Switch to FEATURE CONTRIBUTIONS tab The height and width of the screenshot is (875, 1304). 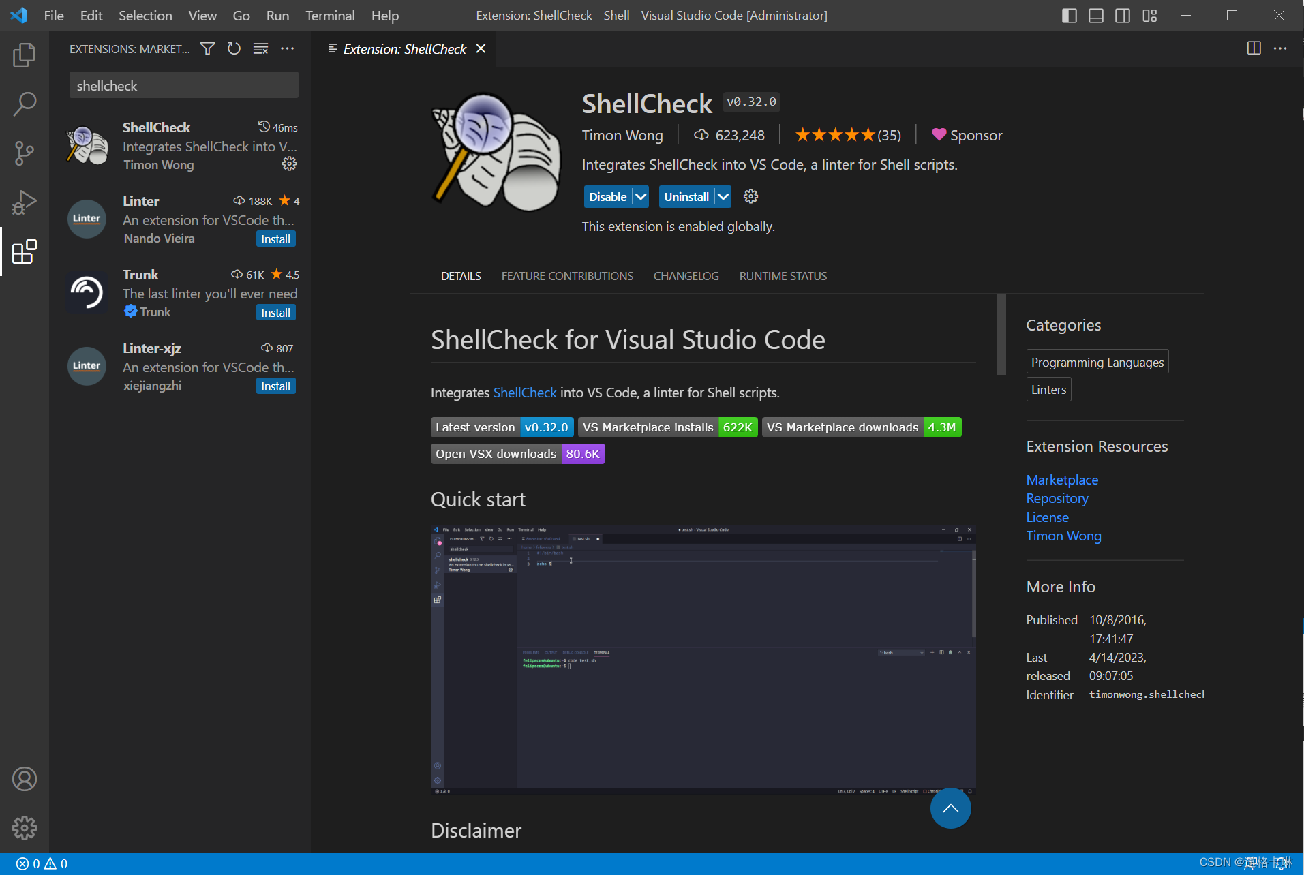click(567, 276)
